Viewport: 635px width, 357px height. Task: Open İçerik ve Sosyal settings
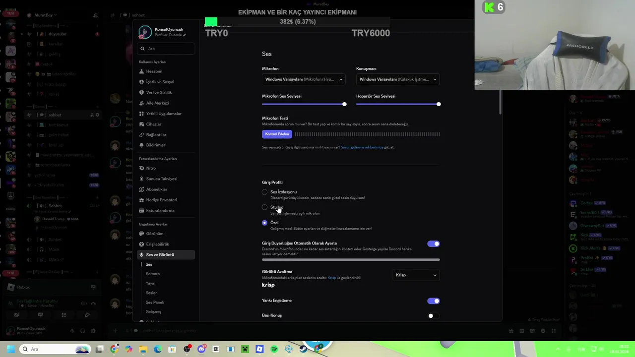click(x=166, y=82)
